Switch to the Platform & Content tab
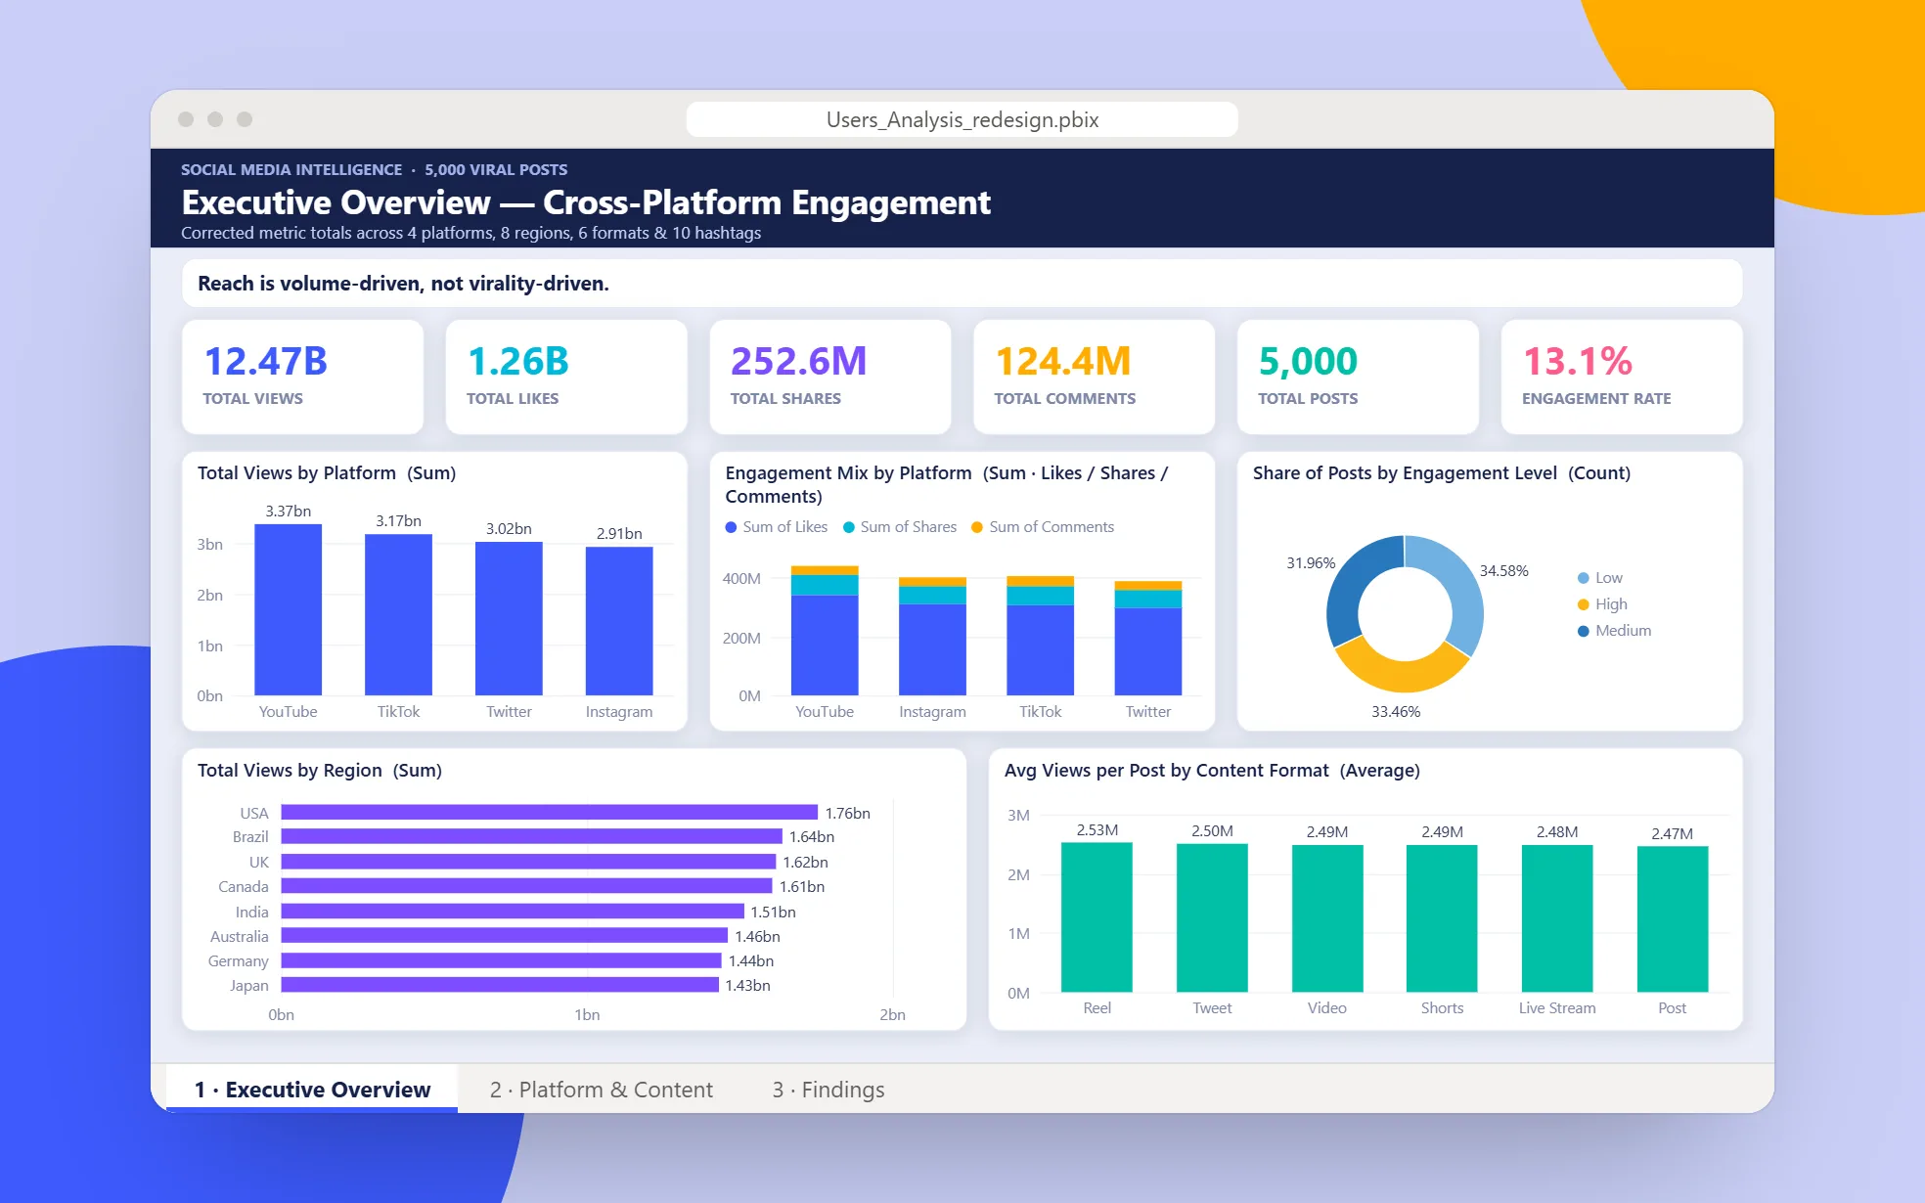The image size is (1925, 1203). tap(601, 1089)
